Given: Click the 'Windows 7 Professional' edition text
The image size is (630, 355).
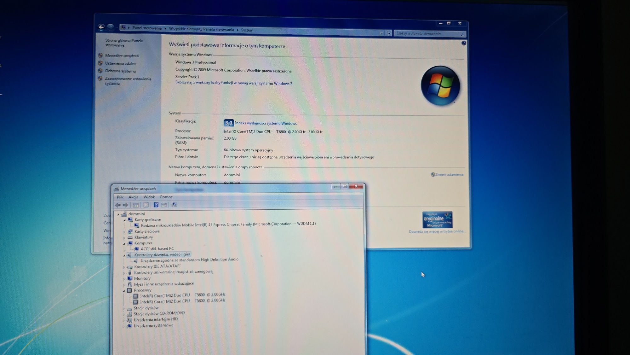Looking at the screenshot, I should pos(196,62).
